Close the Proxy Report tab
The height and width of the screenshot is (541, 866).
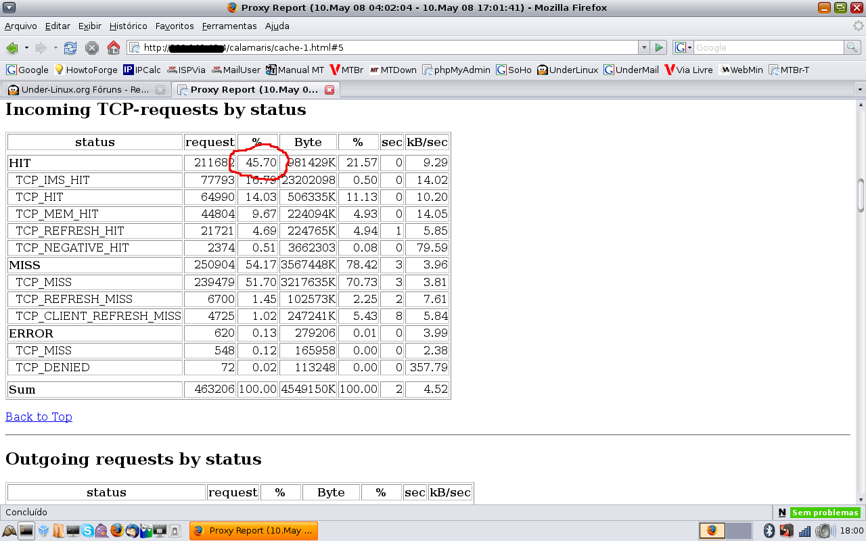pyautogui.click(x=329, y=89)
